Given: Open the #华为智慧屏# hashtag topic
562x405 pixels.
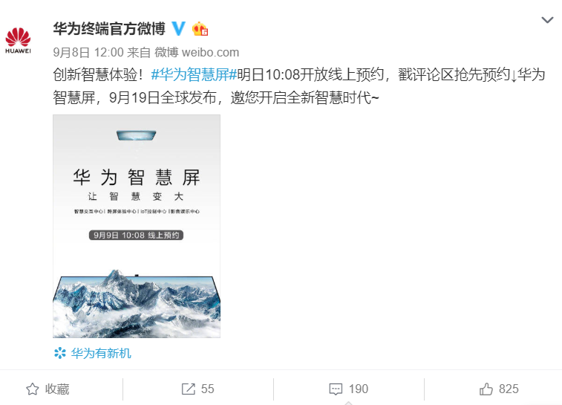Looking at the screenshot, I should 194,74.
